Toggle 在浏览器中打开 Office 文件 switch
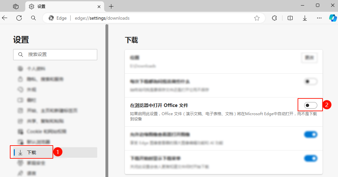338x177 pixels. [x=310, y=105]
